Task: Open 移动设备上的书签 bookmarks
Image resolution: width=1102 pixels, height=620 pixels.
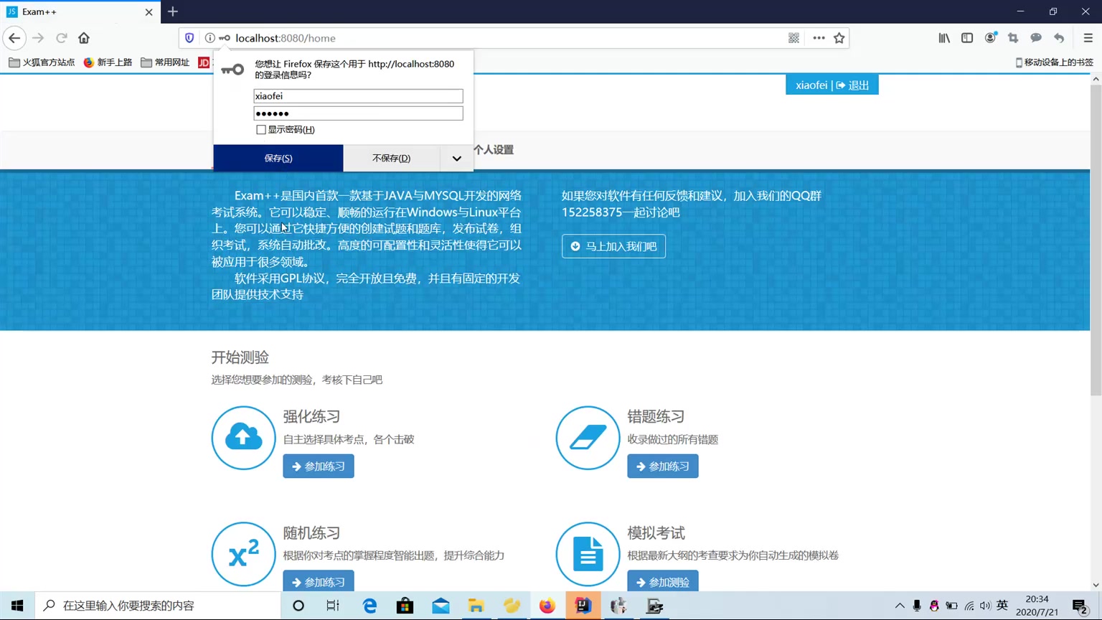Action: pyautogui.click(x=1054, y=62)
